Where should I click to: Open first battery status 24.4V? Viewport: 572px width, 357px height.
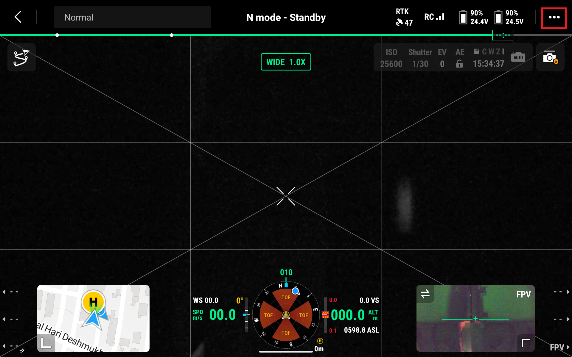click(x=474, y=17)
